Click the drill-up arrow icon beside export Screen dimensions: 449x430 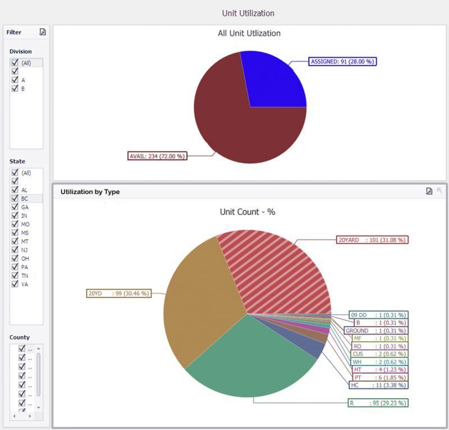click(439, 191)
